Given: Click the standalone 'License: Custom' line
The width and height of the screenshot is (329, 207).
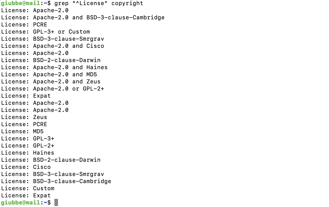Looking at the screenshot, I should (x=28, y=188).
